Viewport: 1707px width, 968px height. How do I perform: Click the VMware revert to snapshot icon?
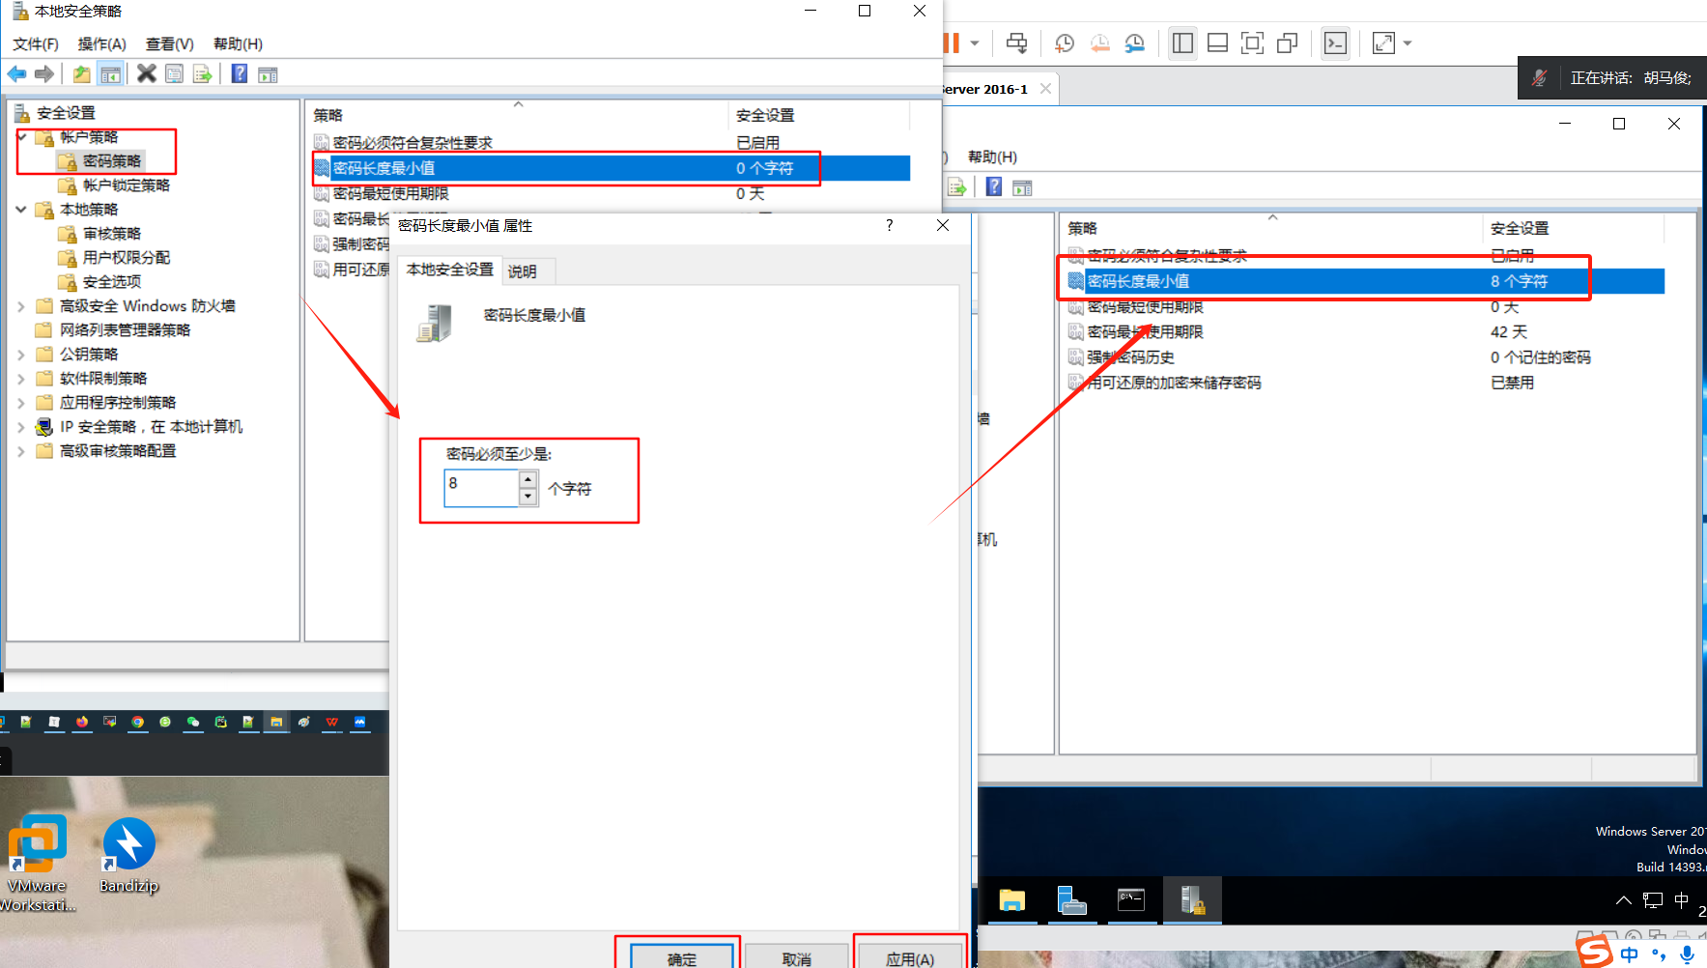[x=1099, y=43]
